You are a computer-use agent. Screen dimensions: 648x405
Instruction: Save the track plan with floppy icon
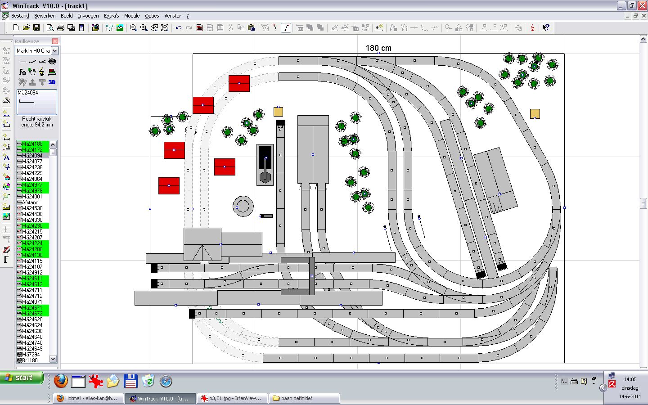point(36,28)
